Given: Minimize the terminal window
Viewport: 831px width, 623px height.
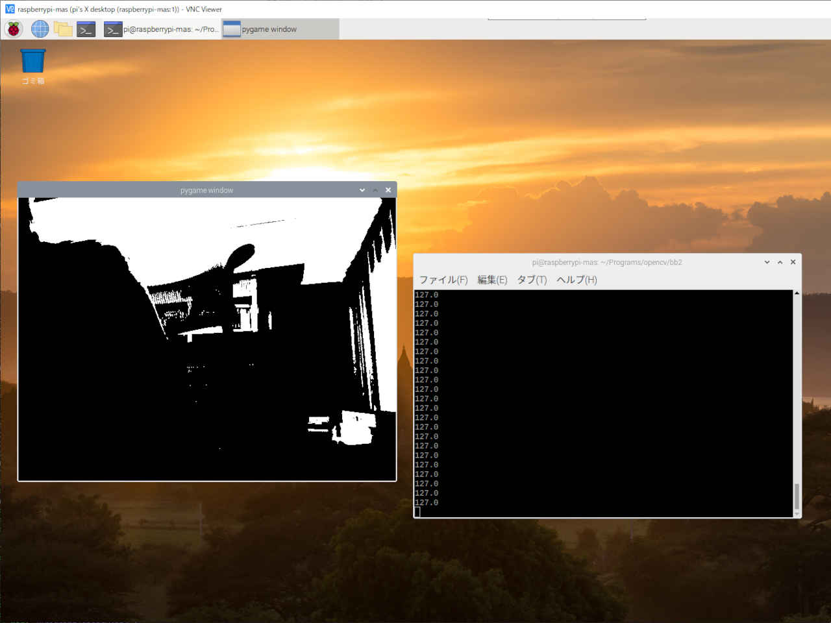Looking at the screenshot, I should 767,262.
